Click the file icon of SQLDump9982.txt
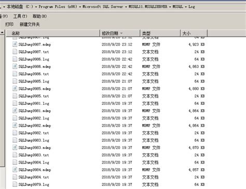Image resolution: width=246 pixels, height=189 pixels. pyautogui.click(x=15, y=133)
